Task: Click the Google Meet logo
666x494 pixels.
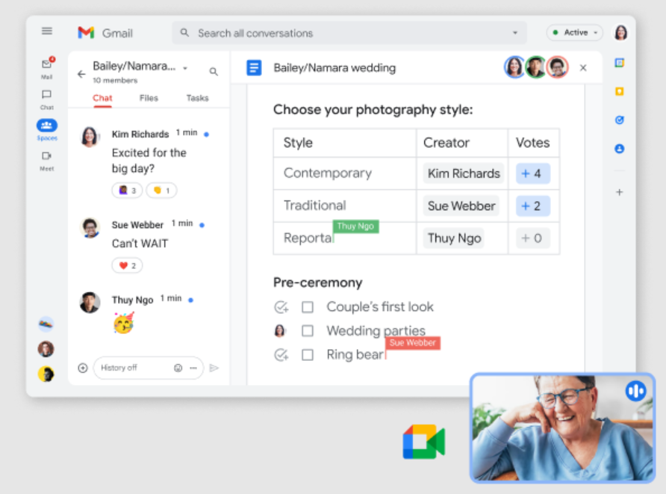Action: pos(424,442)
